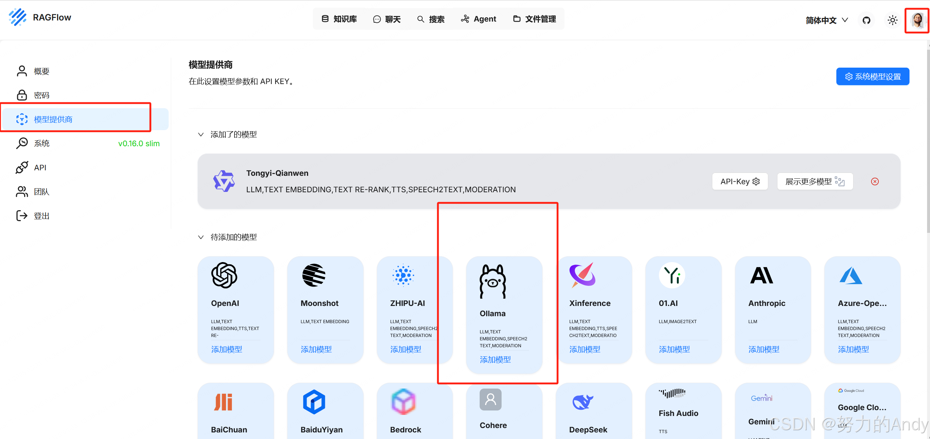Click 添加模型 under Ollama

click(x=495, y=360)
